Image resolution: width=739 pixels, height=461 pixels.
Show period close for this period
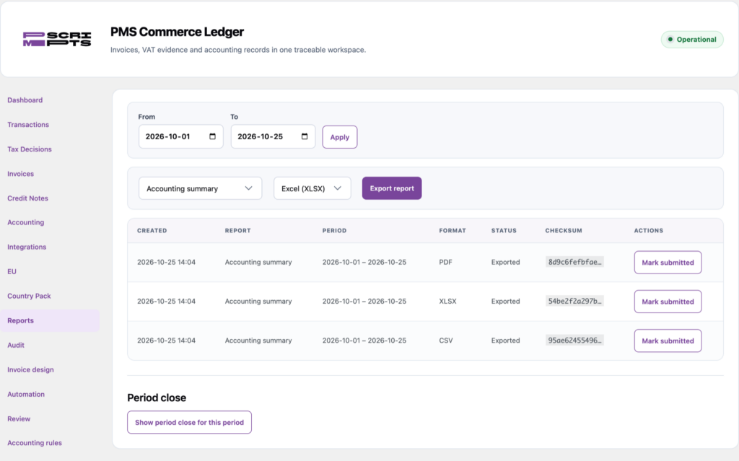pos(190,422)
